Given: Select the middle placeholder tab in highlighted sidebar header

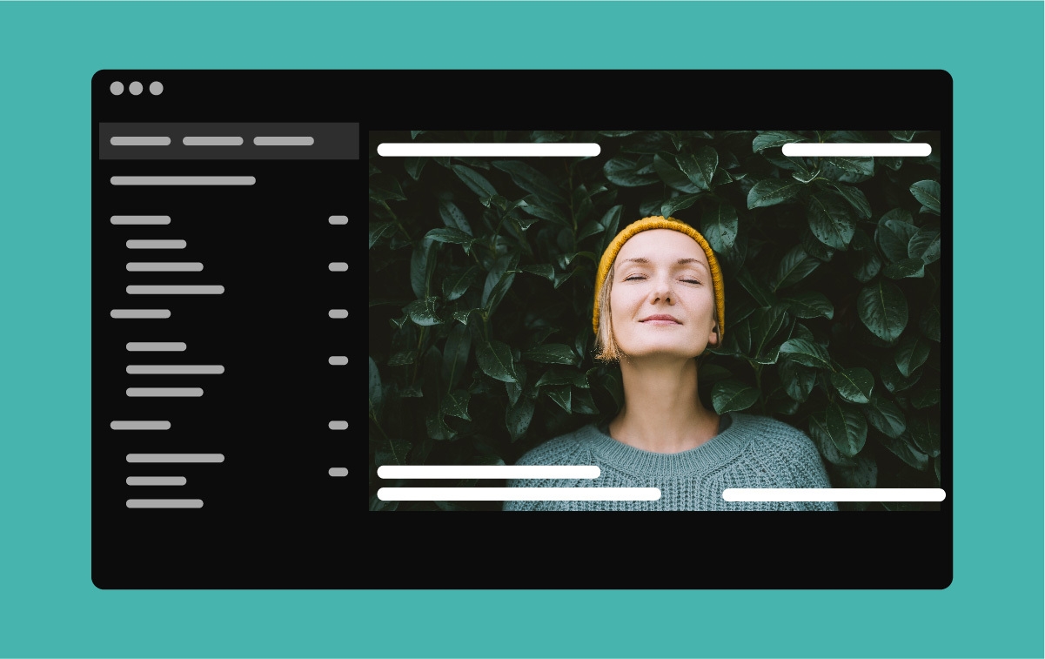Looking at the screenshot, I should tap(213, 141).
